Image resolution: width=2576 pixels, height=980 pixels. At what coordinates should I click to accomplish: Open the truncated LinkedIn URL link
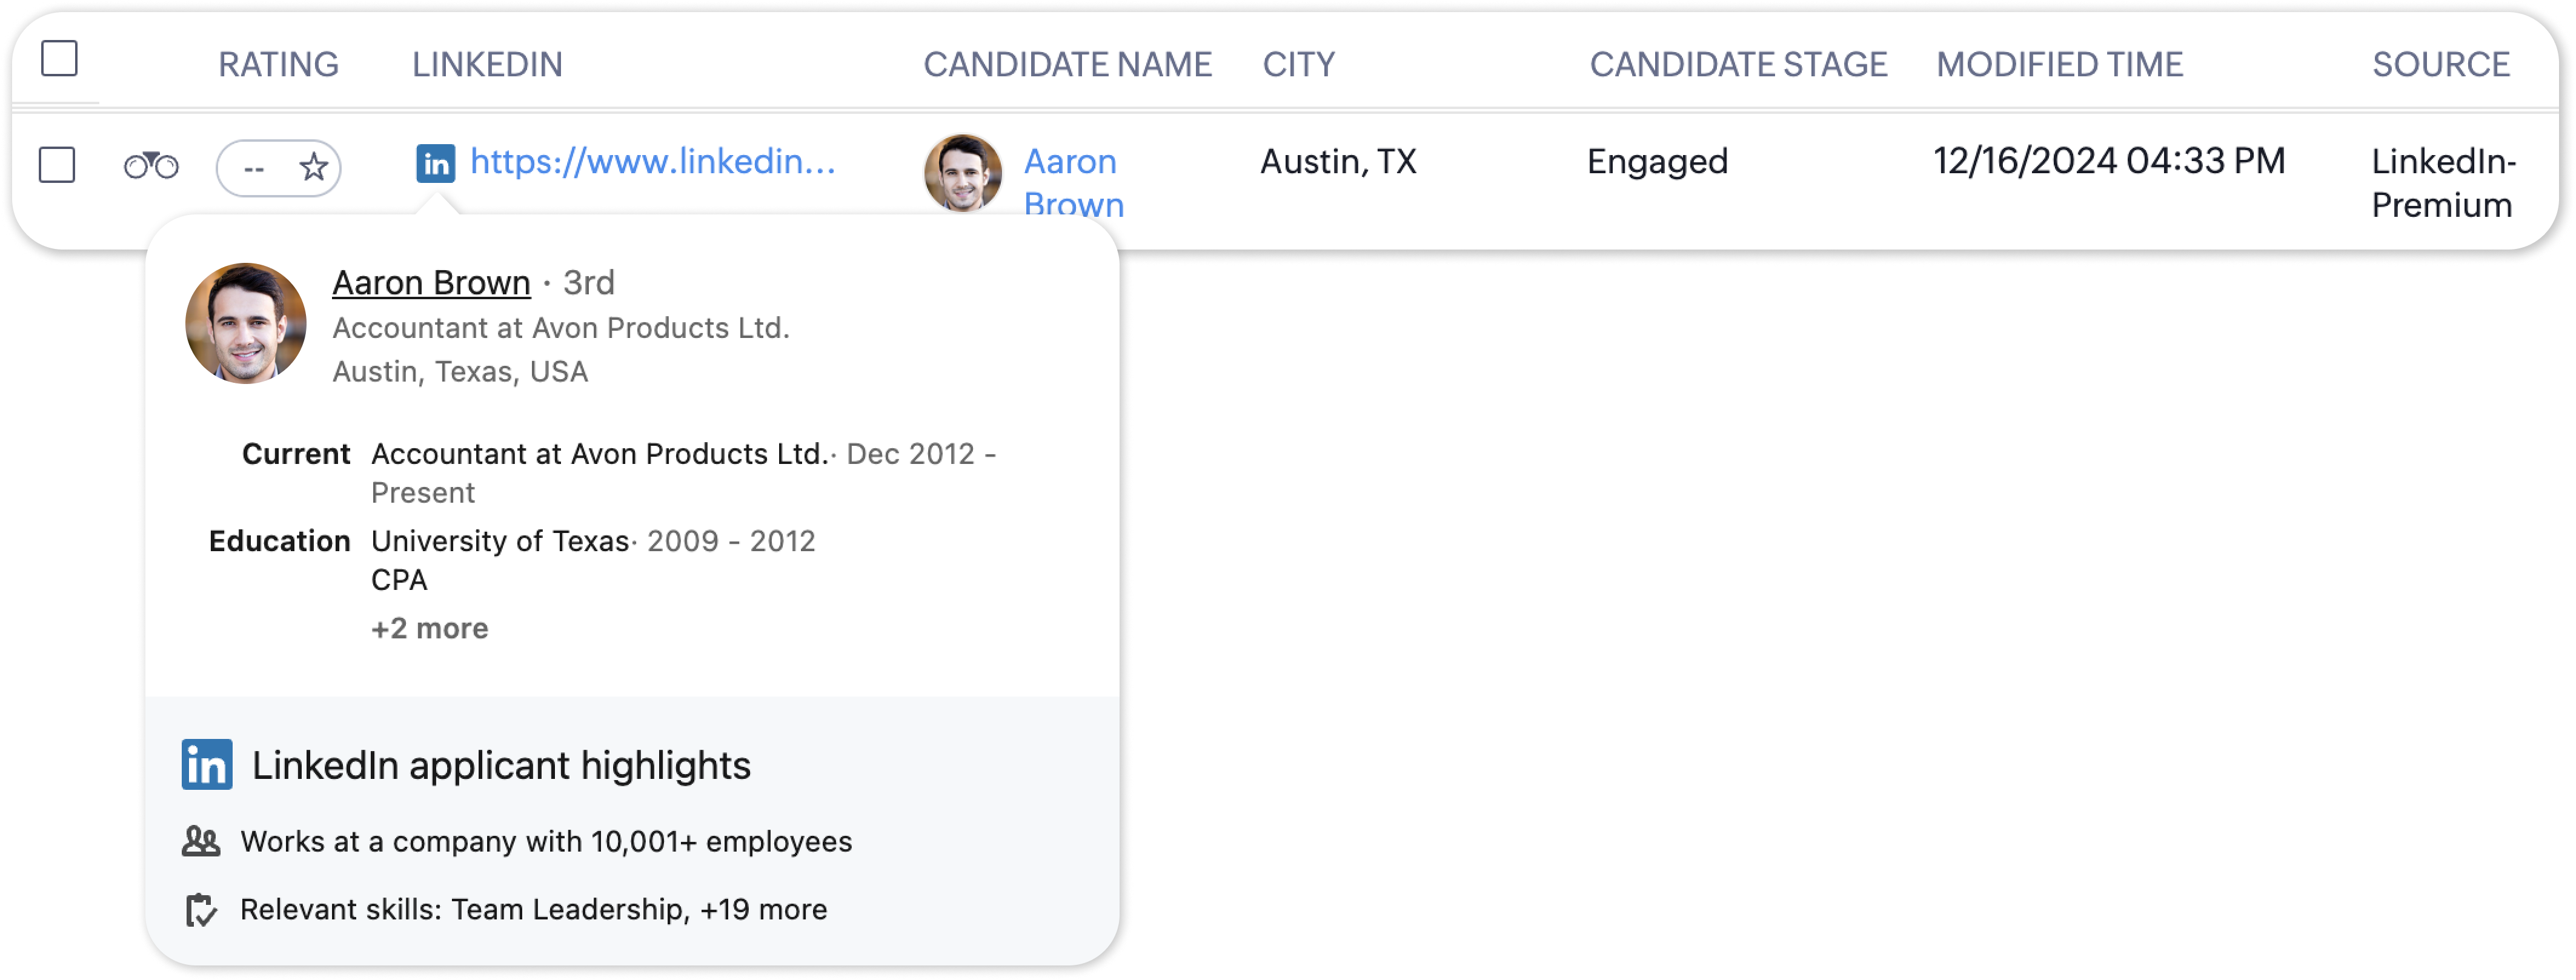[x=652, y=162]
